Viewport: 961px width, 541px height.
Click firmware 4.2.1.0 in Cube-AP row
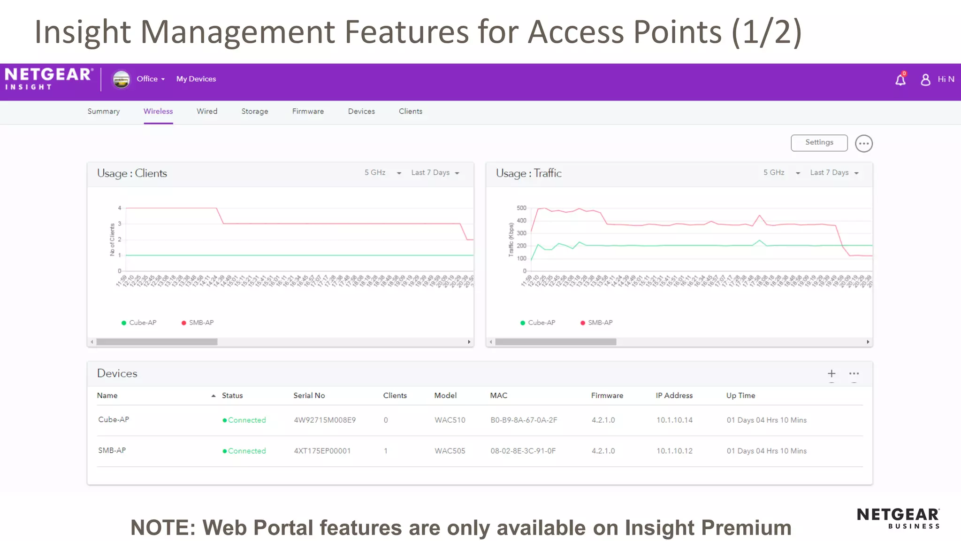point(603,420)
